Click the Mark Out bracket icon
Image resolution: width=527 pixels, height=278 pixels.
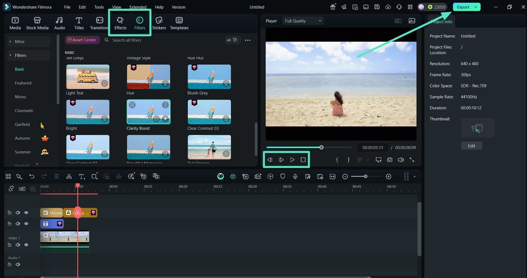click(x=348, y=160)
